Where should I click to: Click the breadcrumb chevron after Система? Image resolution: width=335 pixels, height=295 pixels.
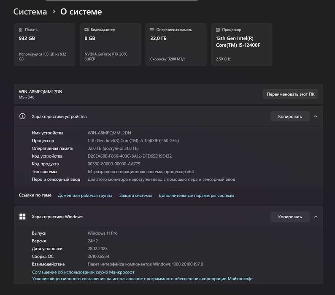[54, 12]
